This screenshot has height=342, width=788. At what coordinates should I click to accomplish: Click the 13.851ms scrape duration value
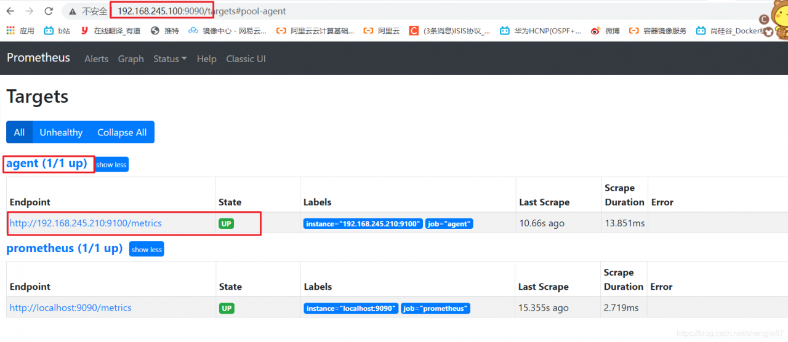point(625,223)
